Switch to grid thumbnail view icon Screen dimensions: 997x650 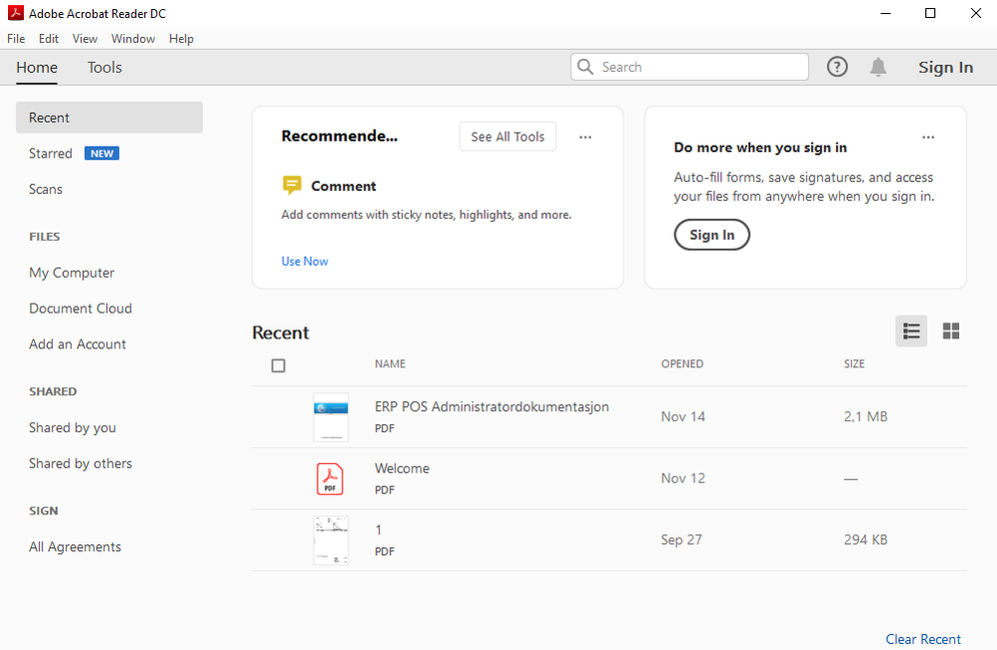pos(951,331)
